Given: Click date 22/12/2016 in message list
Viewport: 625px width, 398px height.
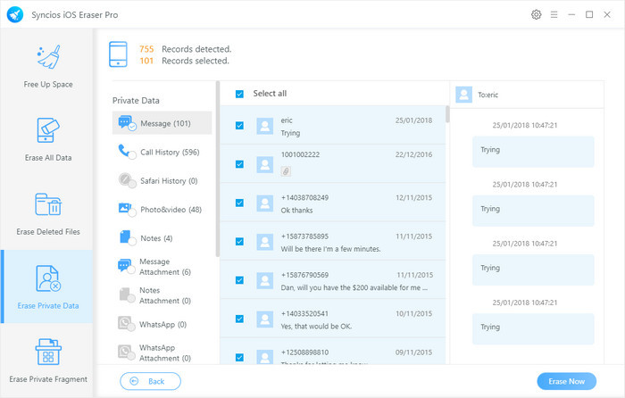Looking at the screenshot, I should (413, 154).
